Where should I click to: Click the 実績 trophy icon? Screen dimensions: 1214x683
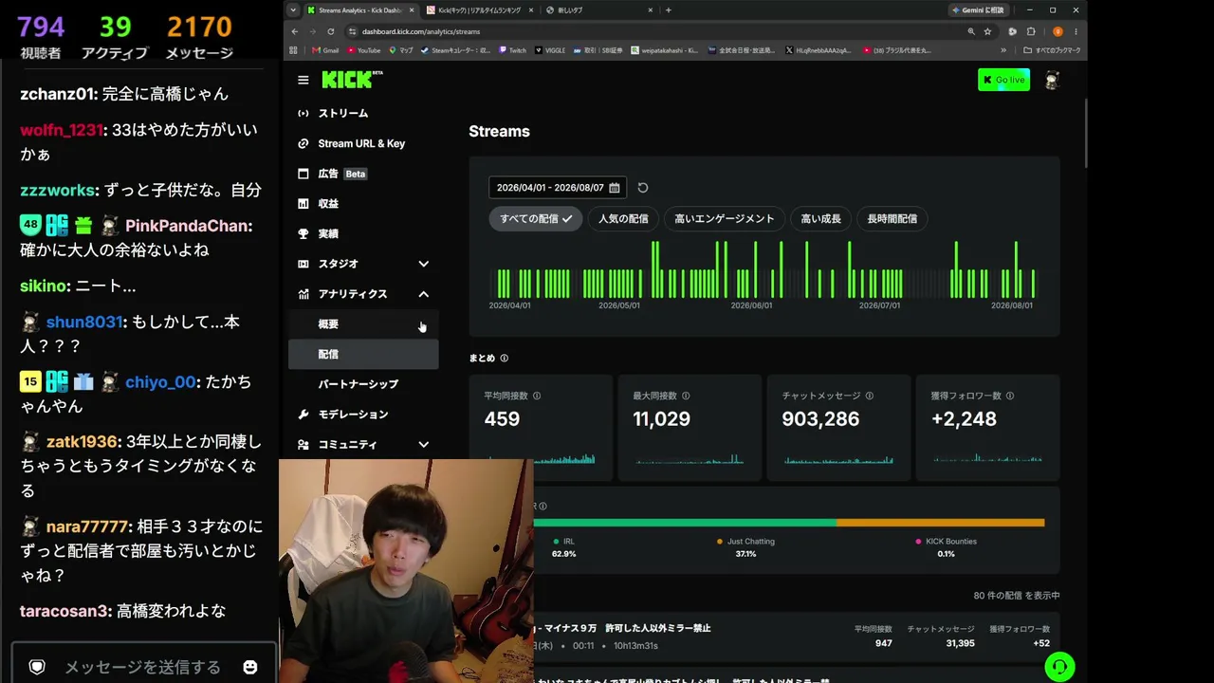[x=303, y=233]
